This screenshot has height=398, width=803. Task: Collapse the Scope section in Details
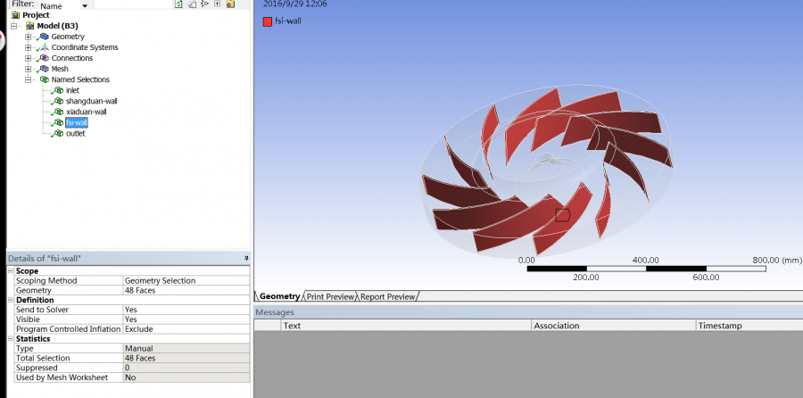[x=11, y=271]
